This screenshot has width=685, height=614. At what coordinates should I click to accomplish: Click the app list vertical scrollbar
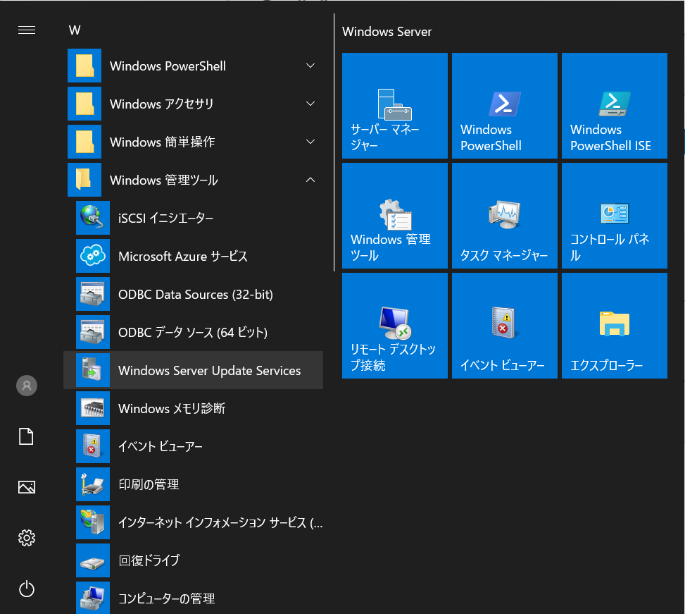334,142
